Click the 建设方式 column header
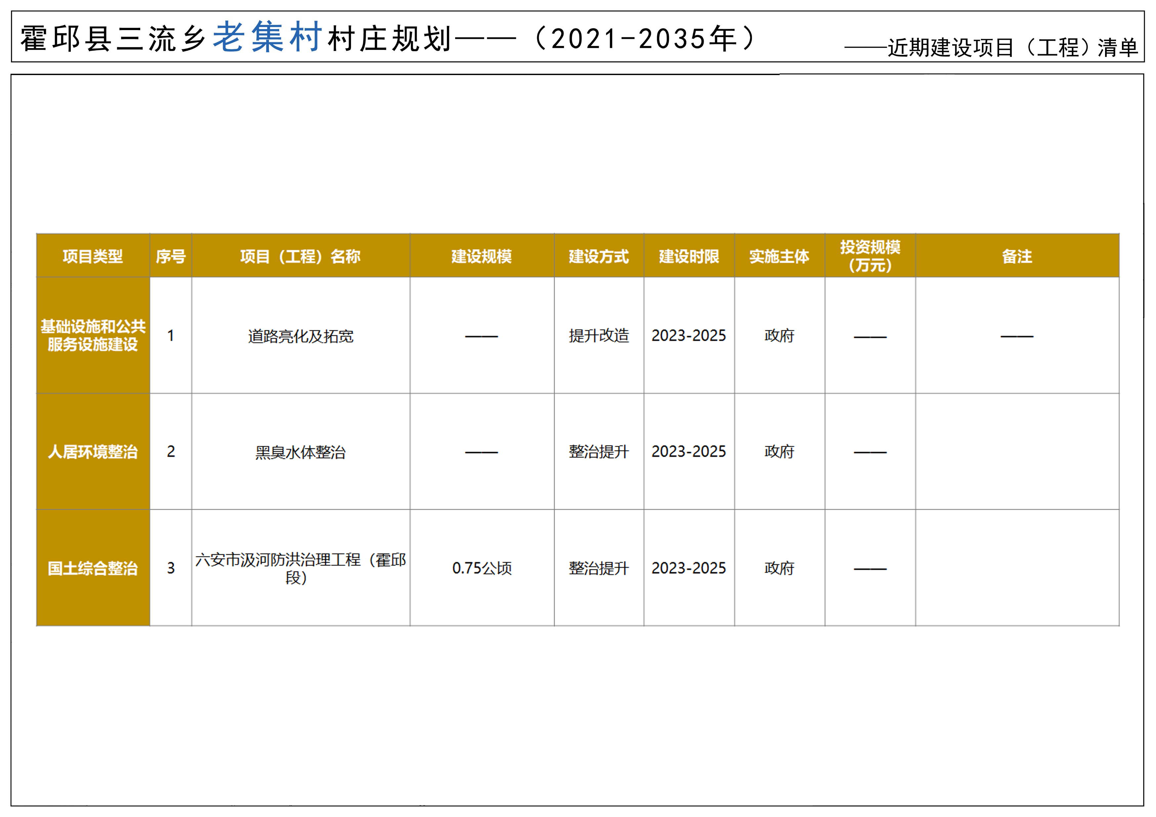Viewport: 1156px width, 817px height. [599, 256]
